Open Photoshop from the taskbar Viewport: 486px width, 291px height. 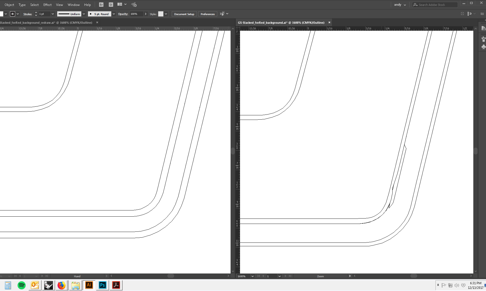coord(103,285)
